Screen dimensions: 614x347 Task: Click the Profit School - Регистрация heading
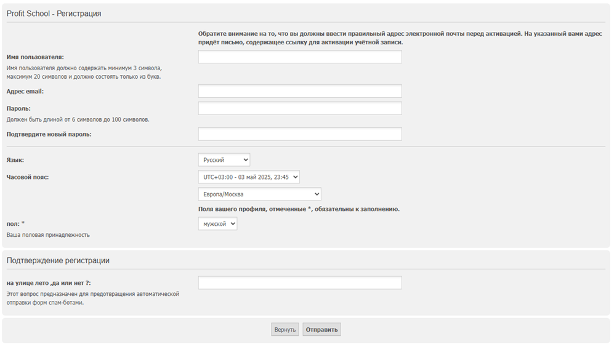[54, 14]
